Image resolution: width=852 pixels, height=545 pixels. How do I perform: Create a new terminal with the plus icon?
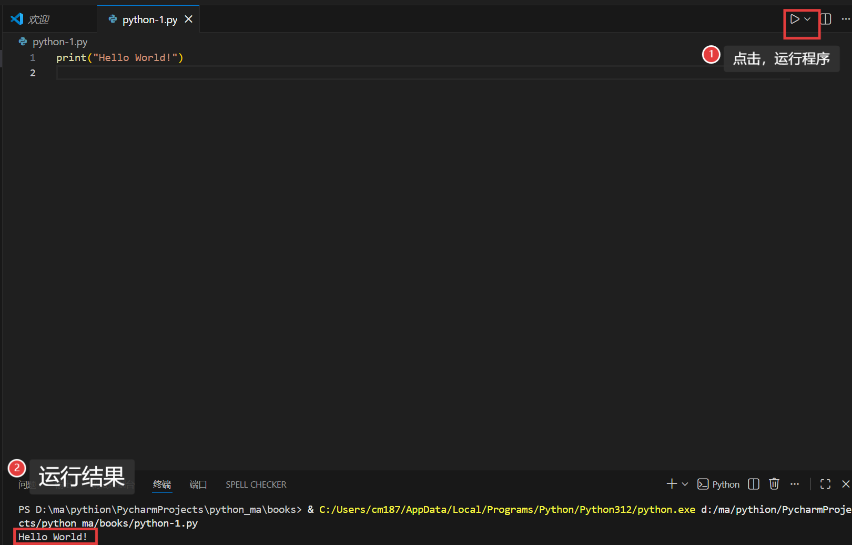click(672, 484)
